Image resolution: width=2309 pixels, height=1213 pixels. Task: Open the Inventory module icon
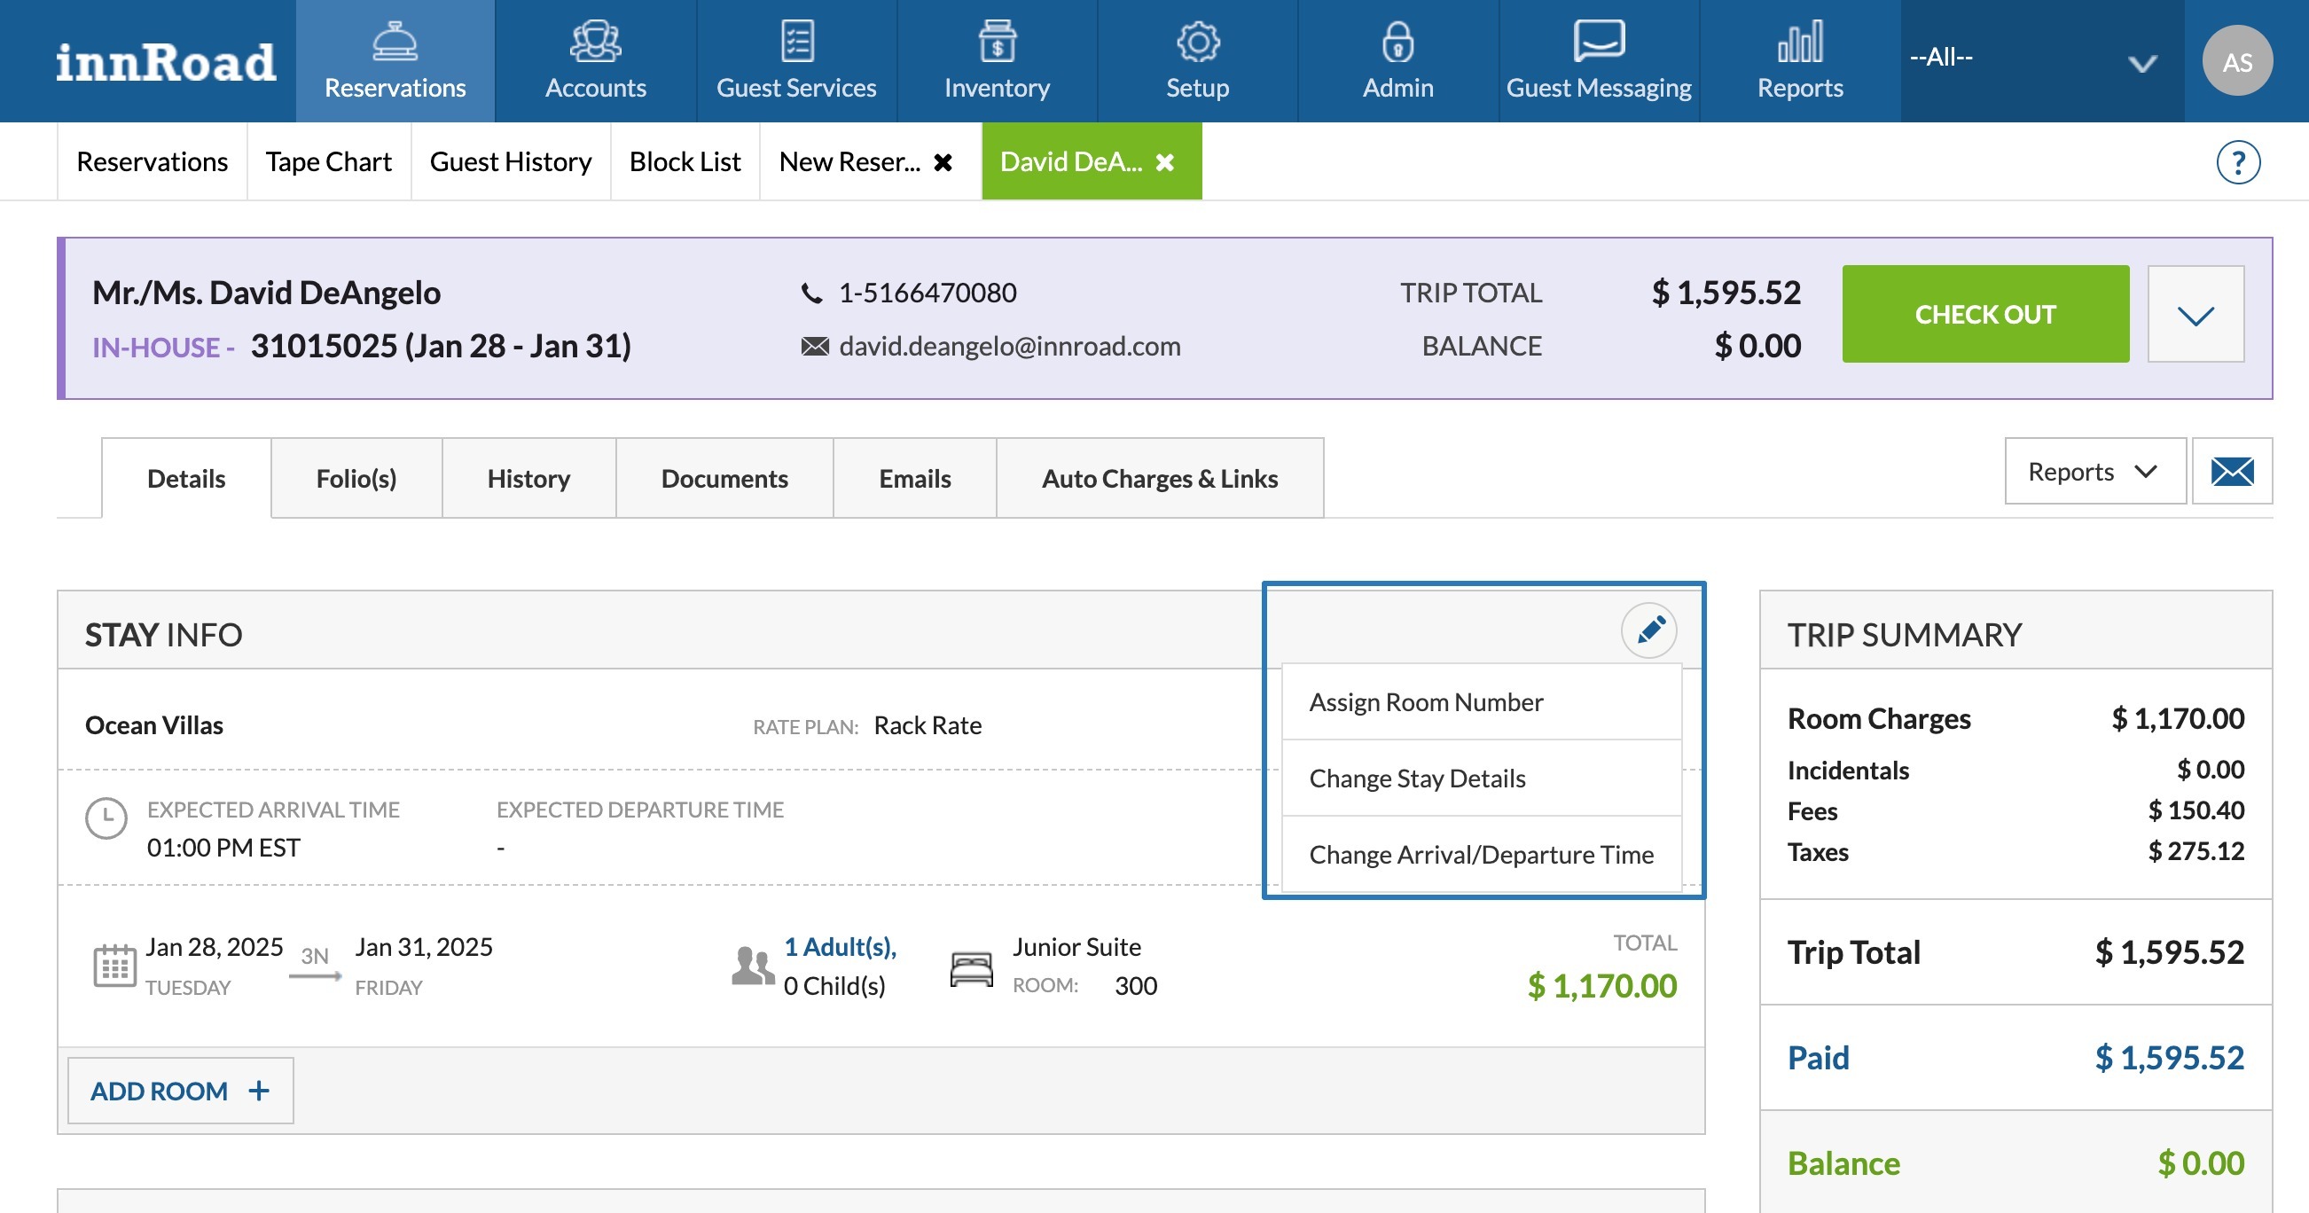click(x=997, y=43)
